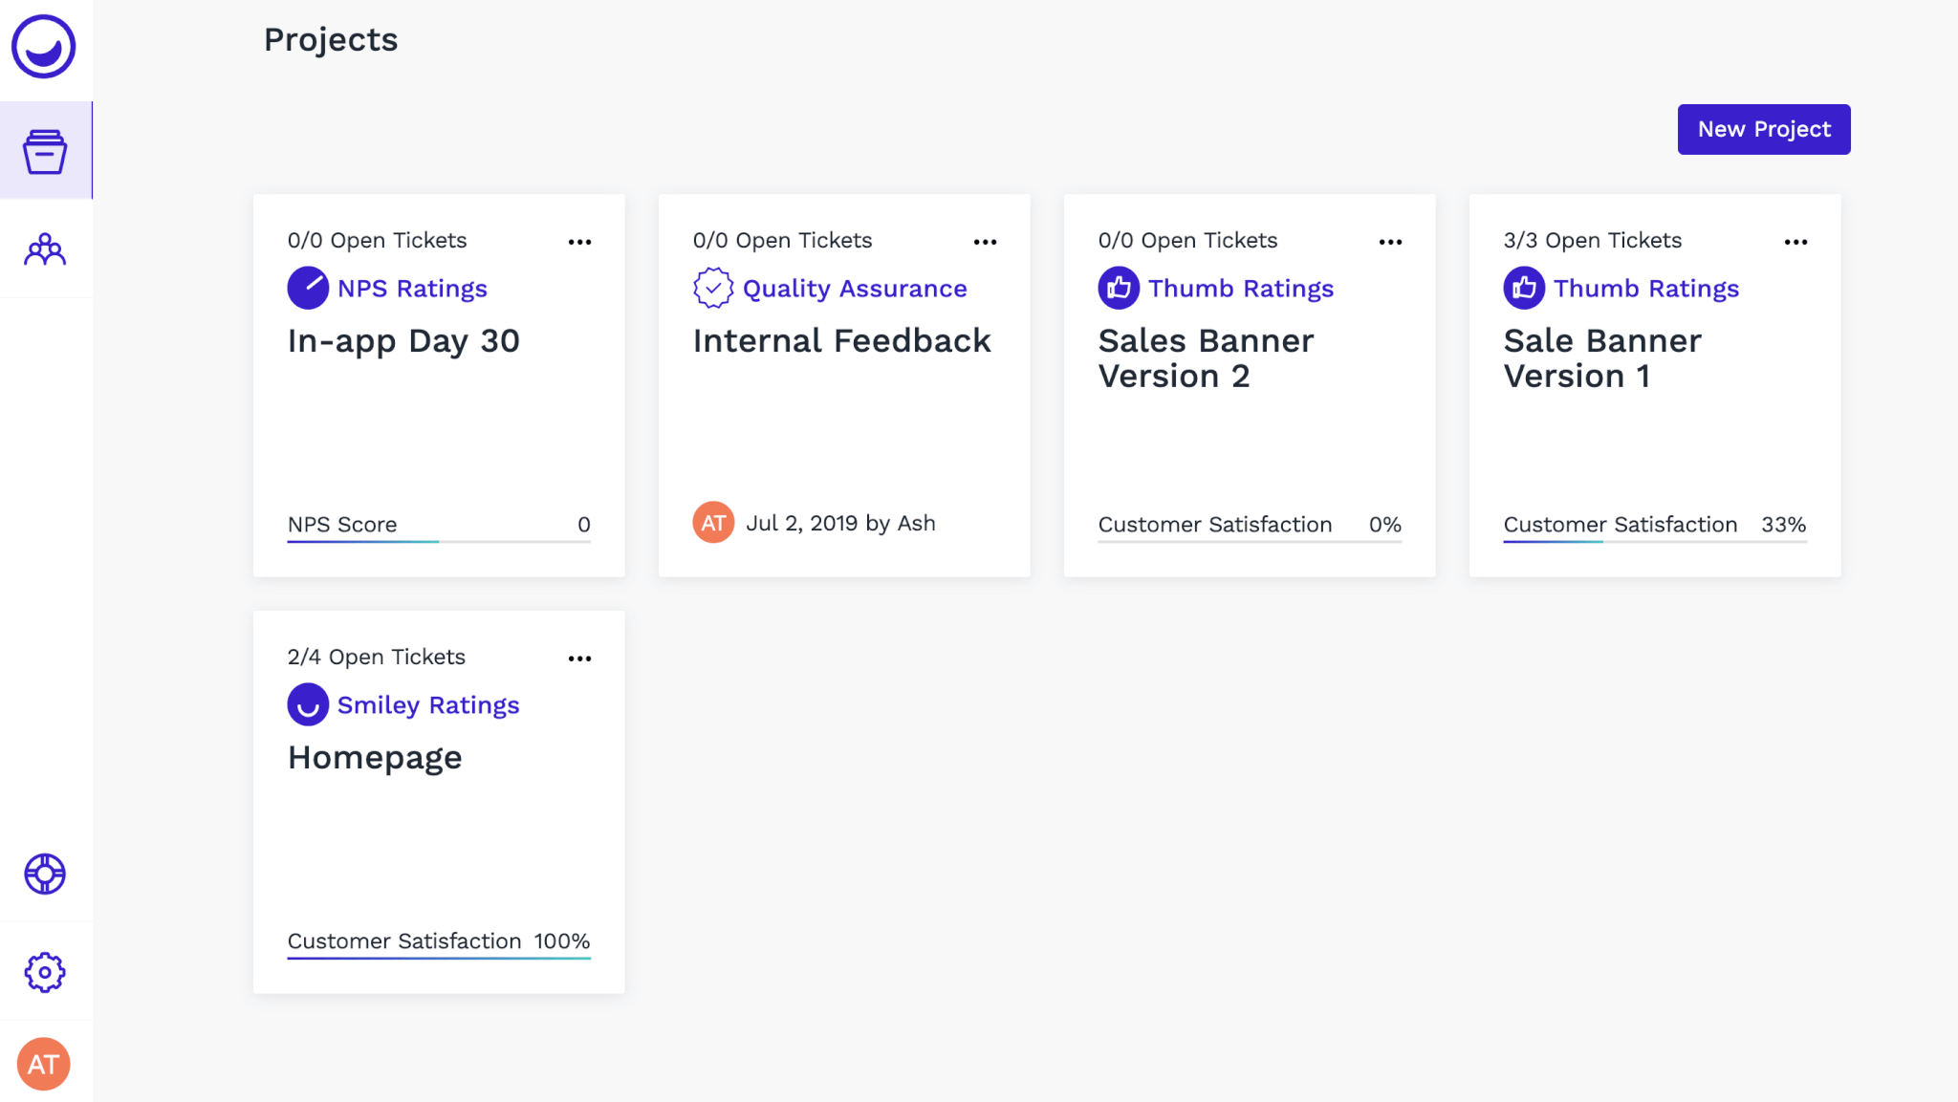The height and width of the screenshot is (1102, 1958).
Task: Click the Customer Satisfaction progress bar on Homepage
Action: click(x=439, y=960)
